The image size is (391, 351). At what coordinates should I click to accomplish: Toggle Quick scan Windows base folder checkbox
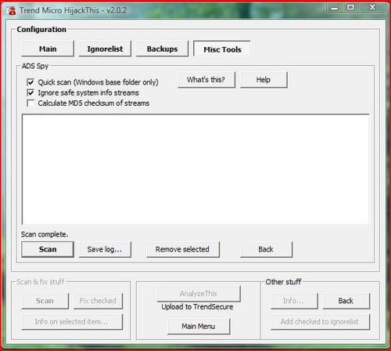(x=30, y=82)
